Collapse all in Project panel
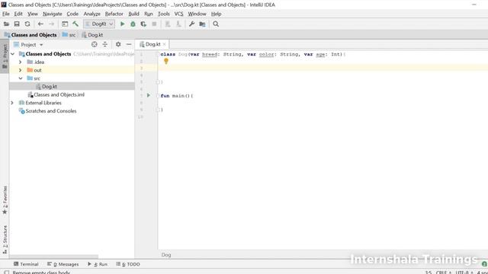Image resolution: width=488 pixels, height=274 pixels. [105, 44]
